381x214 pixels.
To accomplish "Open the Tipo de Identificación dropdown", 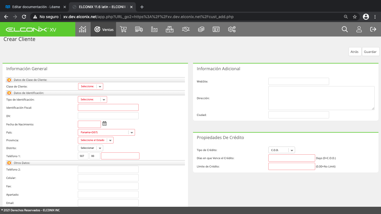I will tap(92, 99).
